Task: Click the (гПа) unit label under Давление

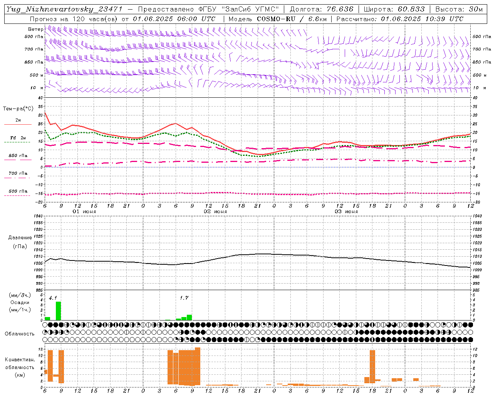Action: tap(20, 247)
